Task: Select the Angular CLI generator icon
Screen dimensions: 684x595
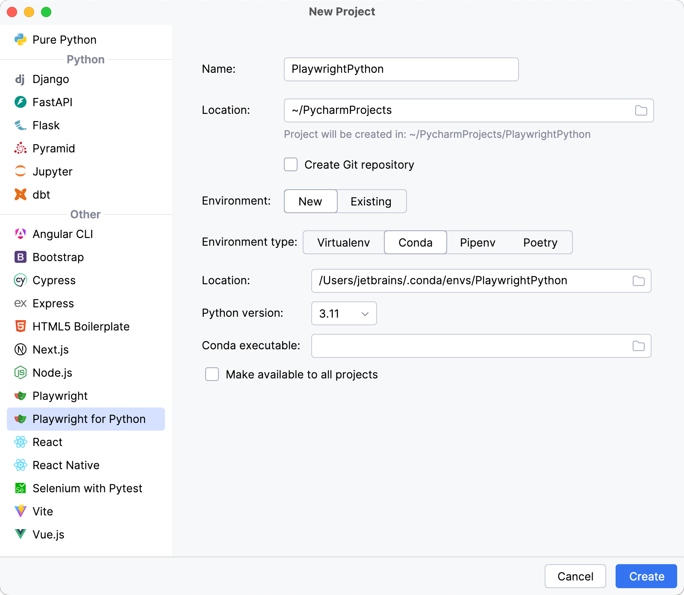Action: [21, 234]
